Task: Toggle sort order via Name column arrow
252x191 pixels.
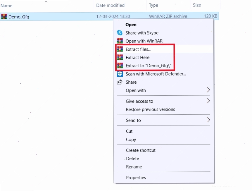Action: tap(46, 2)
